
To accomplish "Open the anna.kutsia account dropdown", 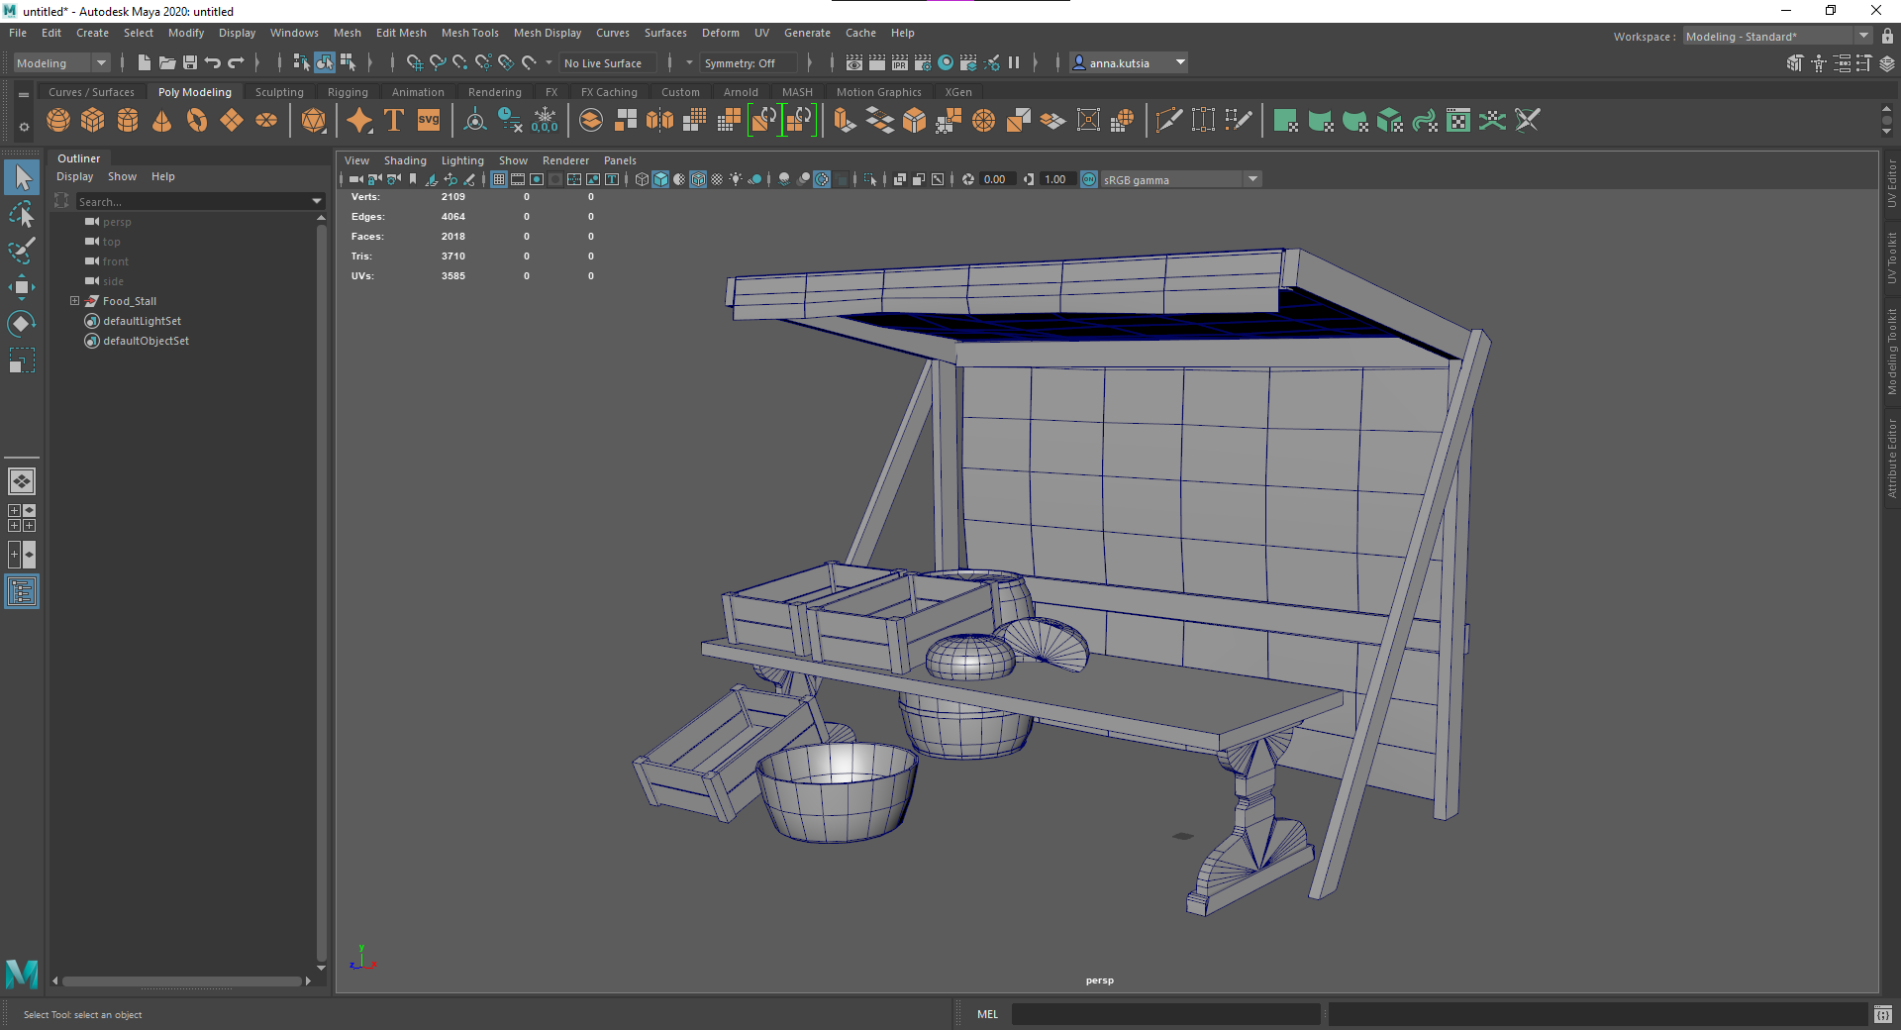I will click(x=1130, y=62).
